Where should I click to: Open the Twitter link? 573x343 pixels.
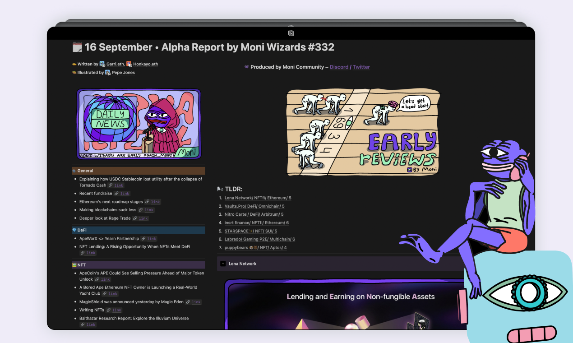point(361,67)
